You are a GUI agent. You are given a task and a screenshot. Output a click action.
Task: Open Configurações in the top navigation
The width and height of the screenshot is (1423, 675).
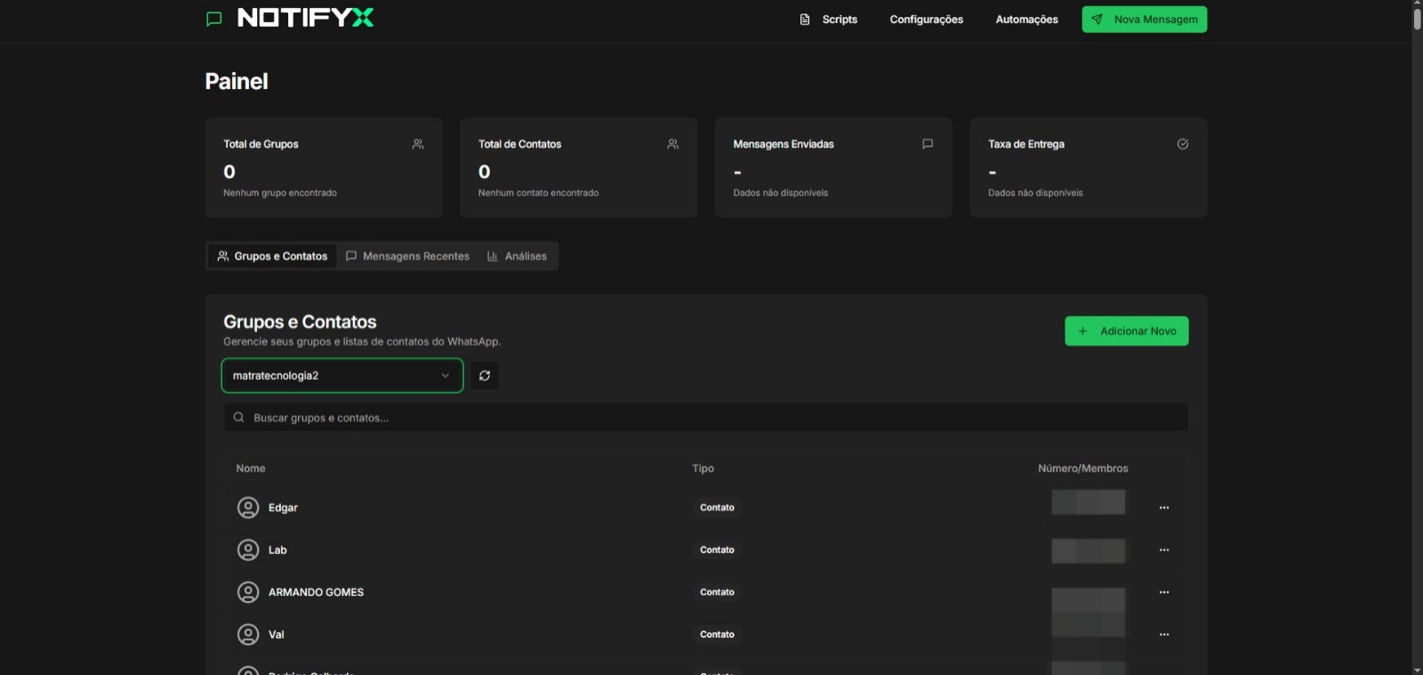point(926,20)
